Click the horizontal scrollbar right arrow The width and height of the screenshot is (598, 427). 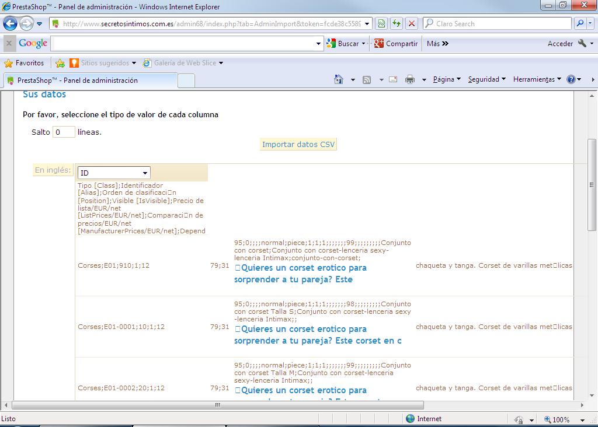click(x=582, y=405)
